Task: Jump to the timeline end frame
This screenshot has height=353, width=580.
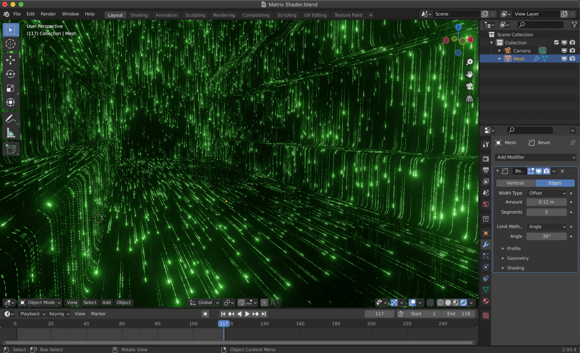Action: tap(264, 314)
